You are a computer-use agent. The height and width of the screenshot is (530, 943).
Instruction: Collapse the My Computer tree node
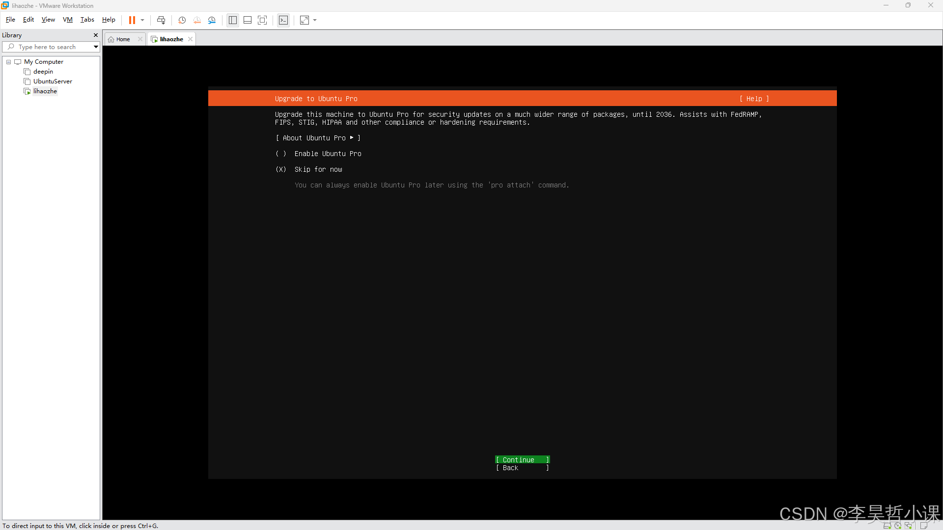[x=8, y=62]
